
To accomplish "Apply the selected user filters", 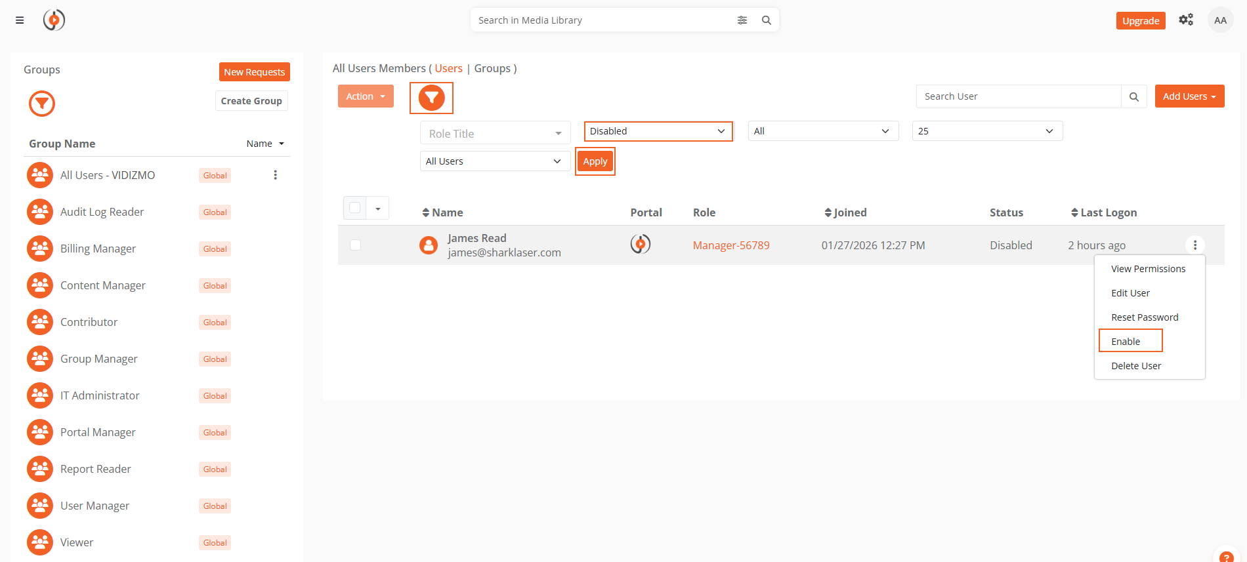I will [595, 161].
